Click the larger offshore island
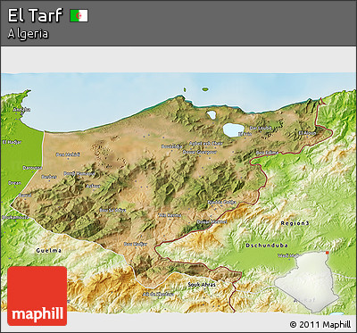This screenshot has width=357, height=333. click(205, 88)
